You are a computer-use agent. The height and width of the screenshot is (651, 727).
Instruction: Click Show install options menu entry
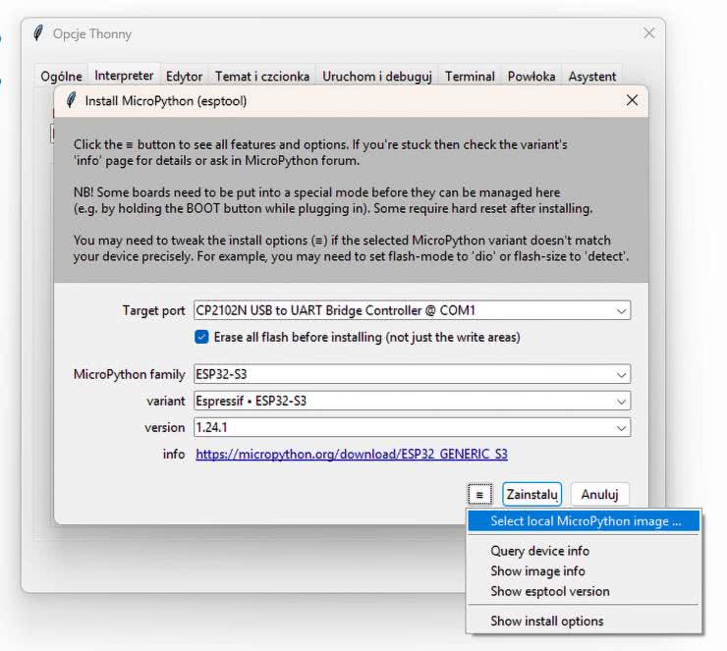546,621
